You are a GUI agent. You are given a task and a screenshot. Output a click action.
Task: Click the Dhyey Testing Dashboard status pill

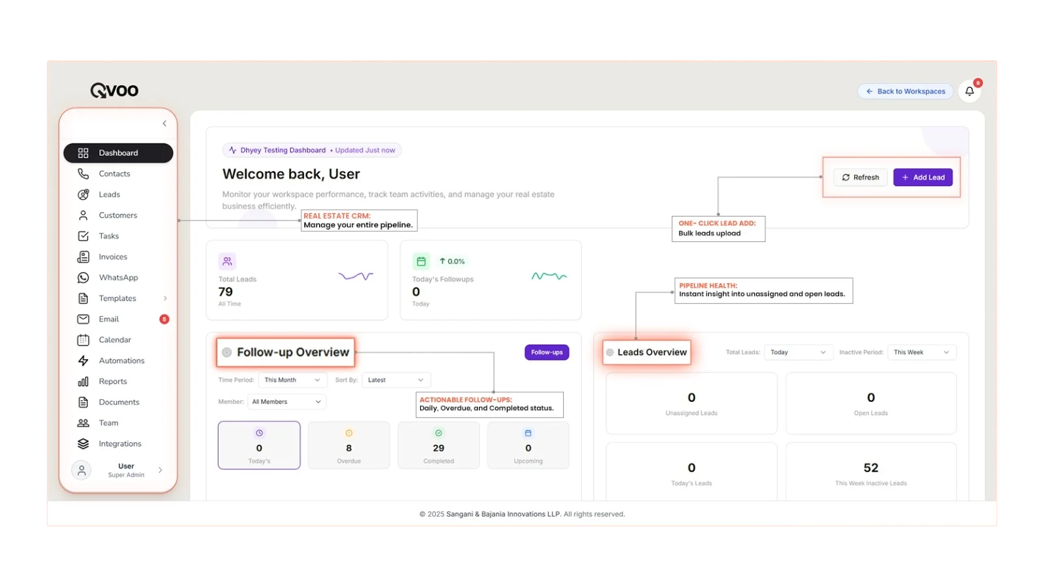(312, 150)
